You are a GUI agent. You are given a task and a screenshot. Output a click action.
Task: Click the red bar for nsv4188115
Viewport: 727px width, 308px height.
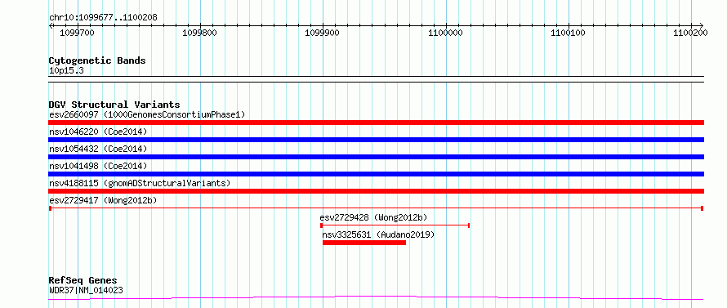pyautogui.click(x=376, y=191)
